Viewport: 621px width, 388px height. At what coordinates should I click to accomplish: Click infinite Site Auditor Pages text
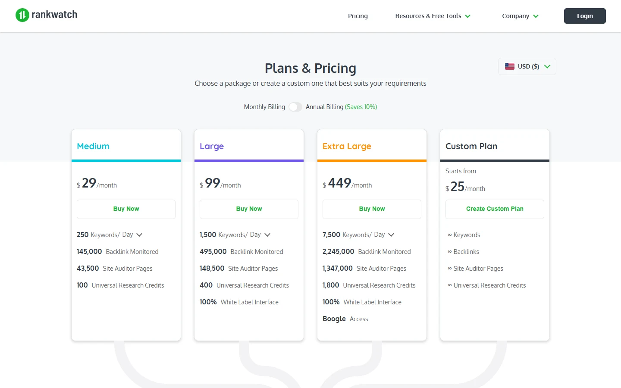pos(475,269)
